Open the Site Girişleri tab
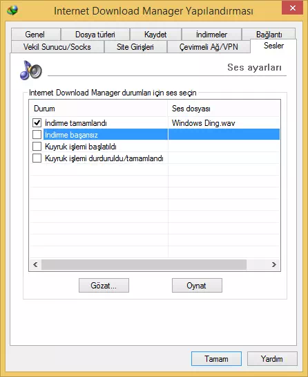The height and width of the screenshot is (377, 308). pos(135,46)
